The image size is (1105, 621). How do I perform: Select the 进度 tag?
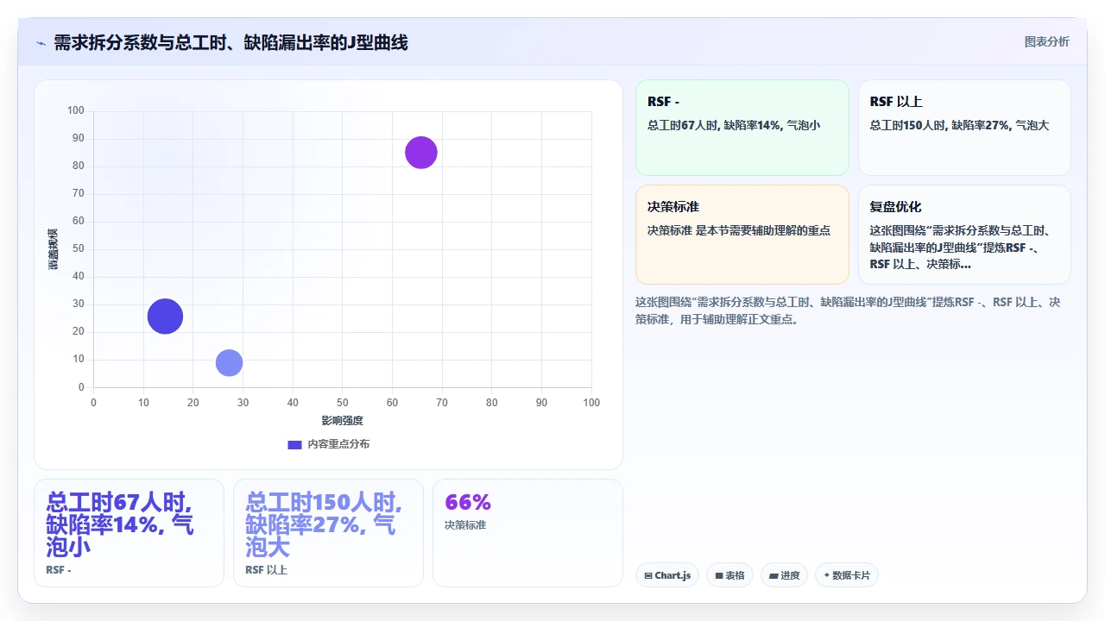(x=784, y=575)
